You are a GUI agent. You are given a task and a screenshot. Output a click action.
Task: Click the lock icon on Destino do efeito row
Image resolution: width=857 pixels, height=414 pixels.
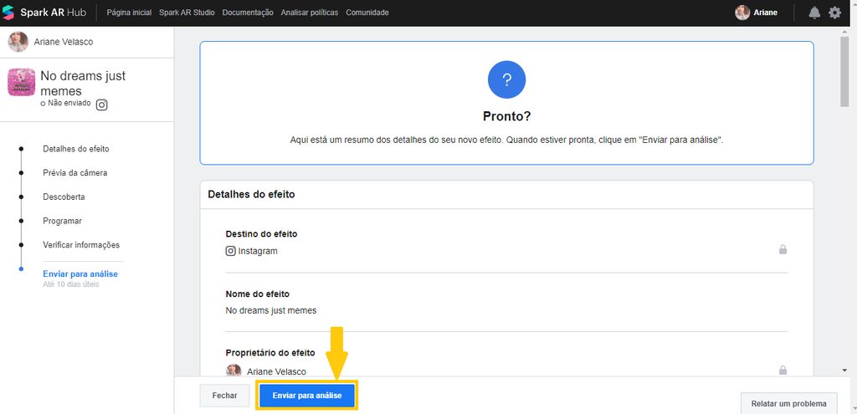pos(783,249)
